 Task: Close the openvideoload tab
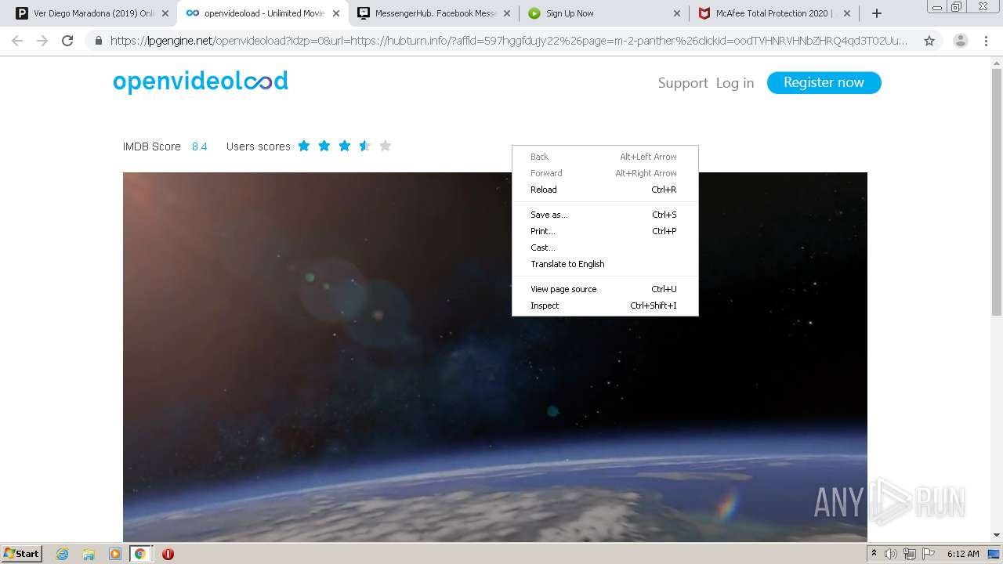335,13
